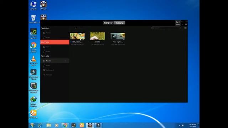This screenshot has width=228, height=128.
Task: Select the AirRecord playlist entry
Action: [x=55, y=70]
